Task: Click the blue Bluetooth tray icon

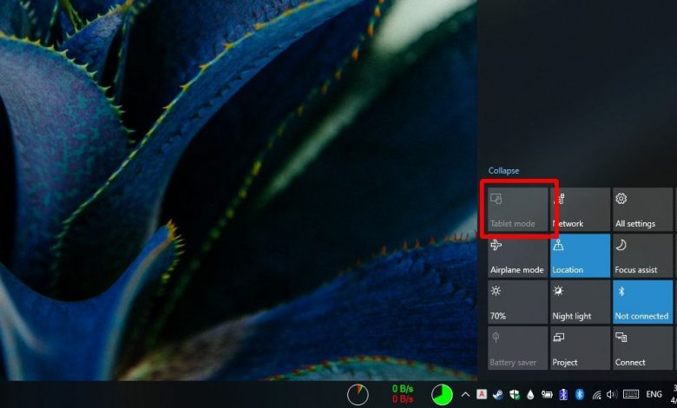Action: (580, 394)
